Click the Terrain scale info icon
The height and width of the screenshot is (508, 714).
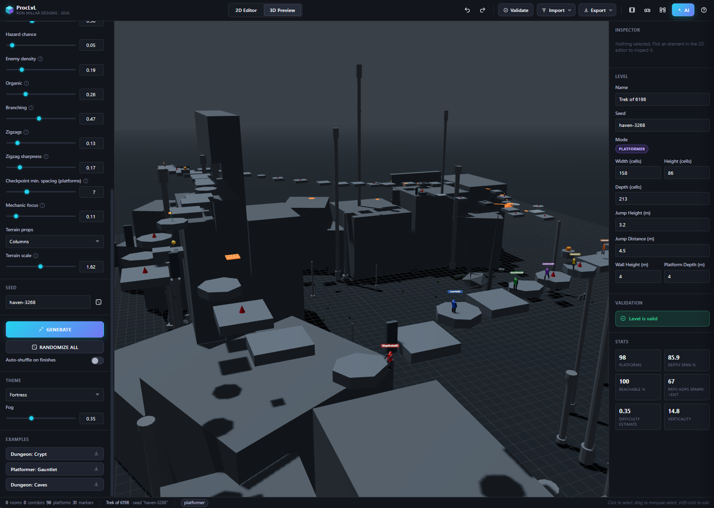(x=36, y=256)
